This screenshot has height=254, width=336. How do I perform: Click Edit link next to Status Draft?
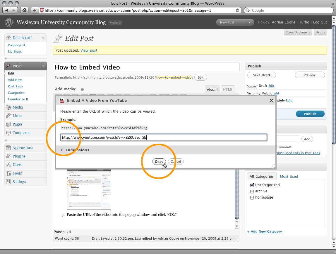[x=271, y=86]
